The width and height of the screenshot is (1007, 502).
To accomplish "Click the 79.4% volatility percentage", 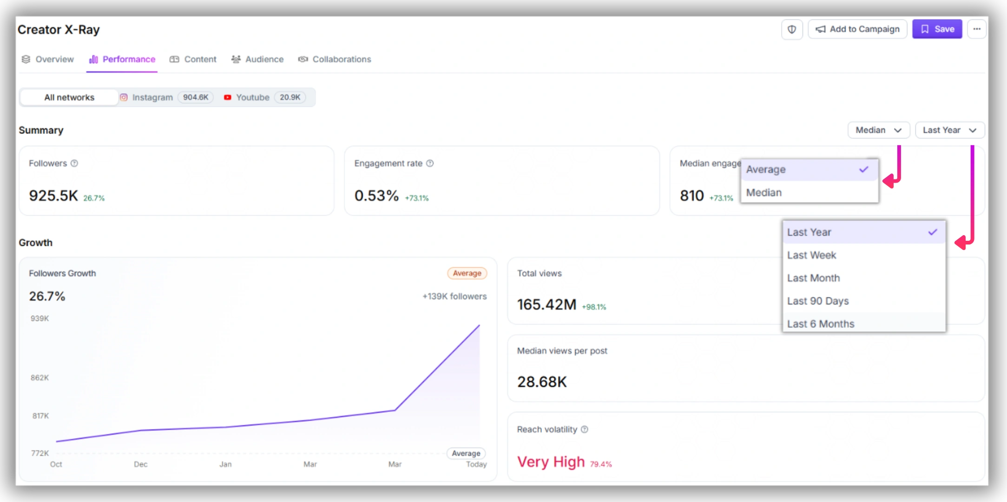I will pyautogui.click(x=601, y=464).
